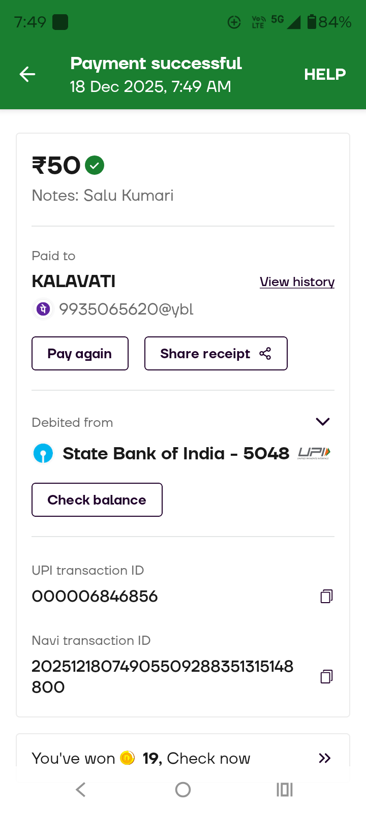
Task: Tap Android home navigation button
Action: tap(183, 790)
